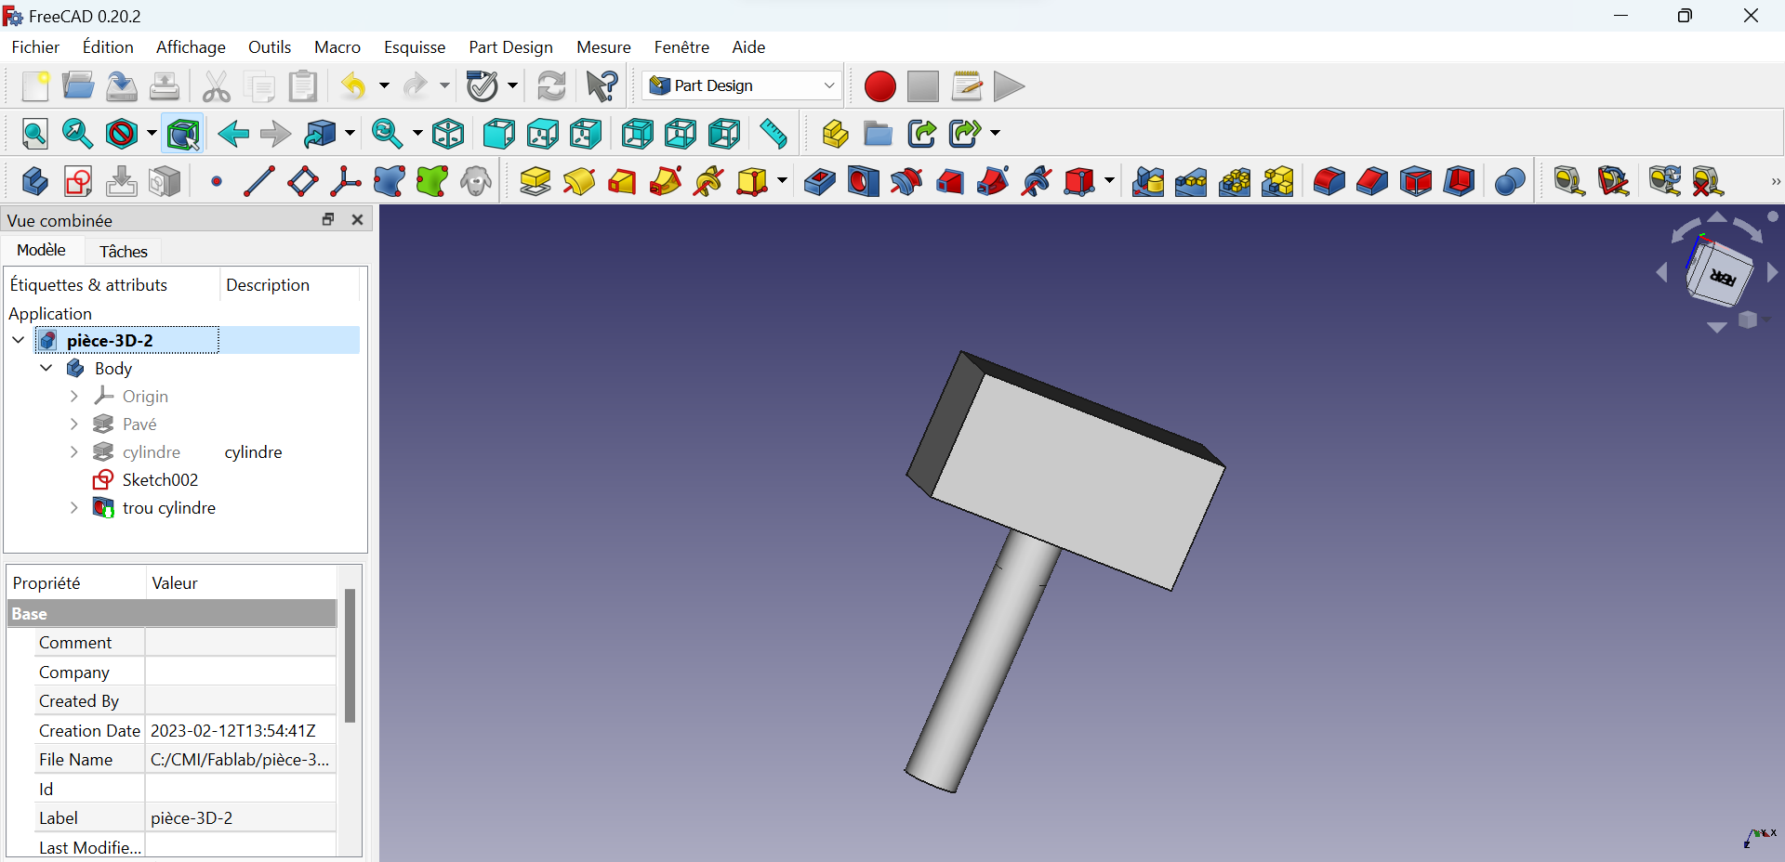Screen dimensions: 1785x862
Task: Save the current document
Action: click(x=122, y=86)
